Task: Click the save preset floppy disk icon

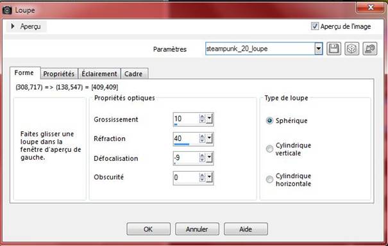Action: coord(334,49)
